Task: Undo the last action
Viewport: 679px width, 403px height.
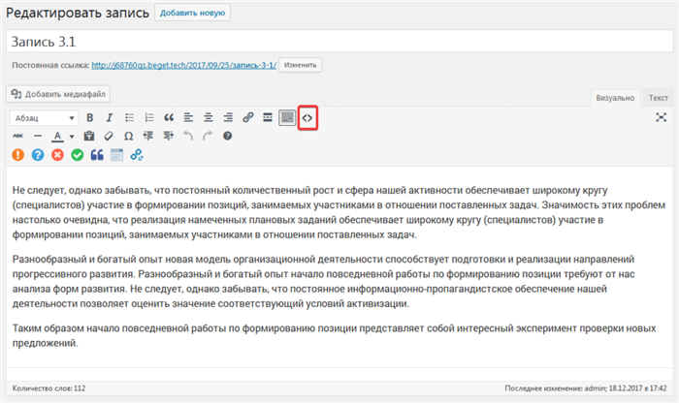Action: 188,137
